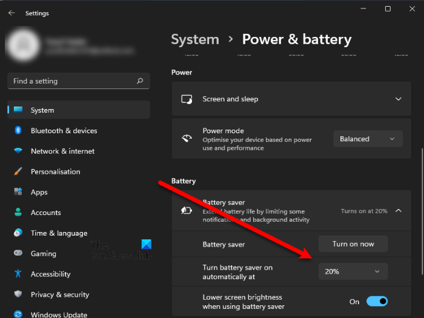Click the Bluetooth & devices icon
The image size is (424, 318).
pos(18,131)
